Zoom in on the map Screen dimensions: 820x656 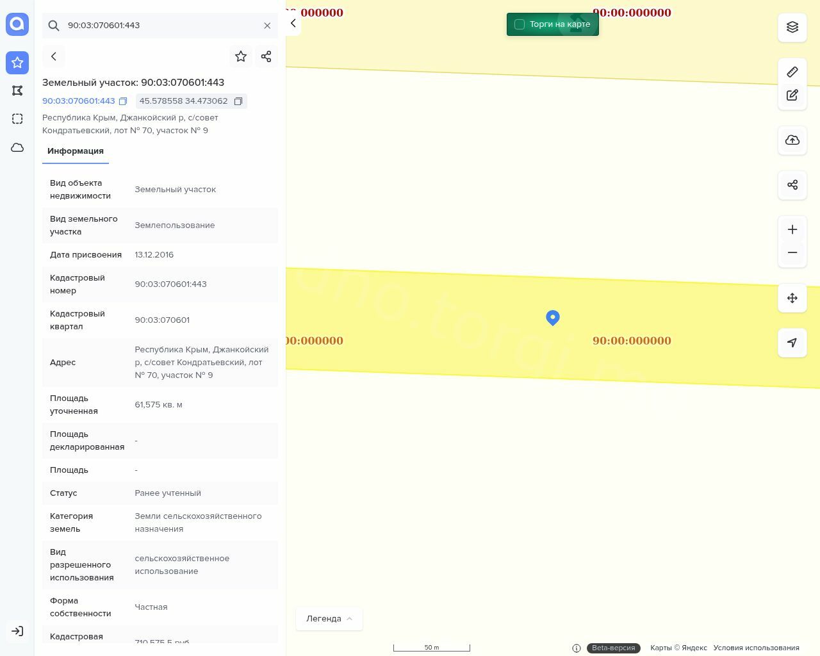point(792,229)
